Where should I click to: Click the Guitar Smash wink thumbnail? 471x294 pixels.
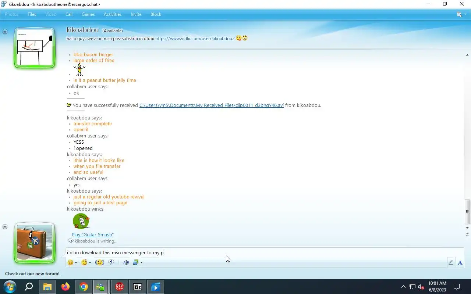[81, 221]
